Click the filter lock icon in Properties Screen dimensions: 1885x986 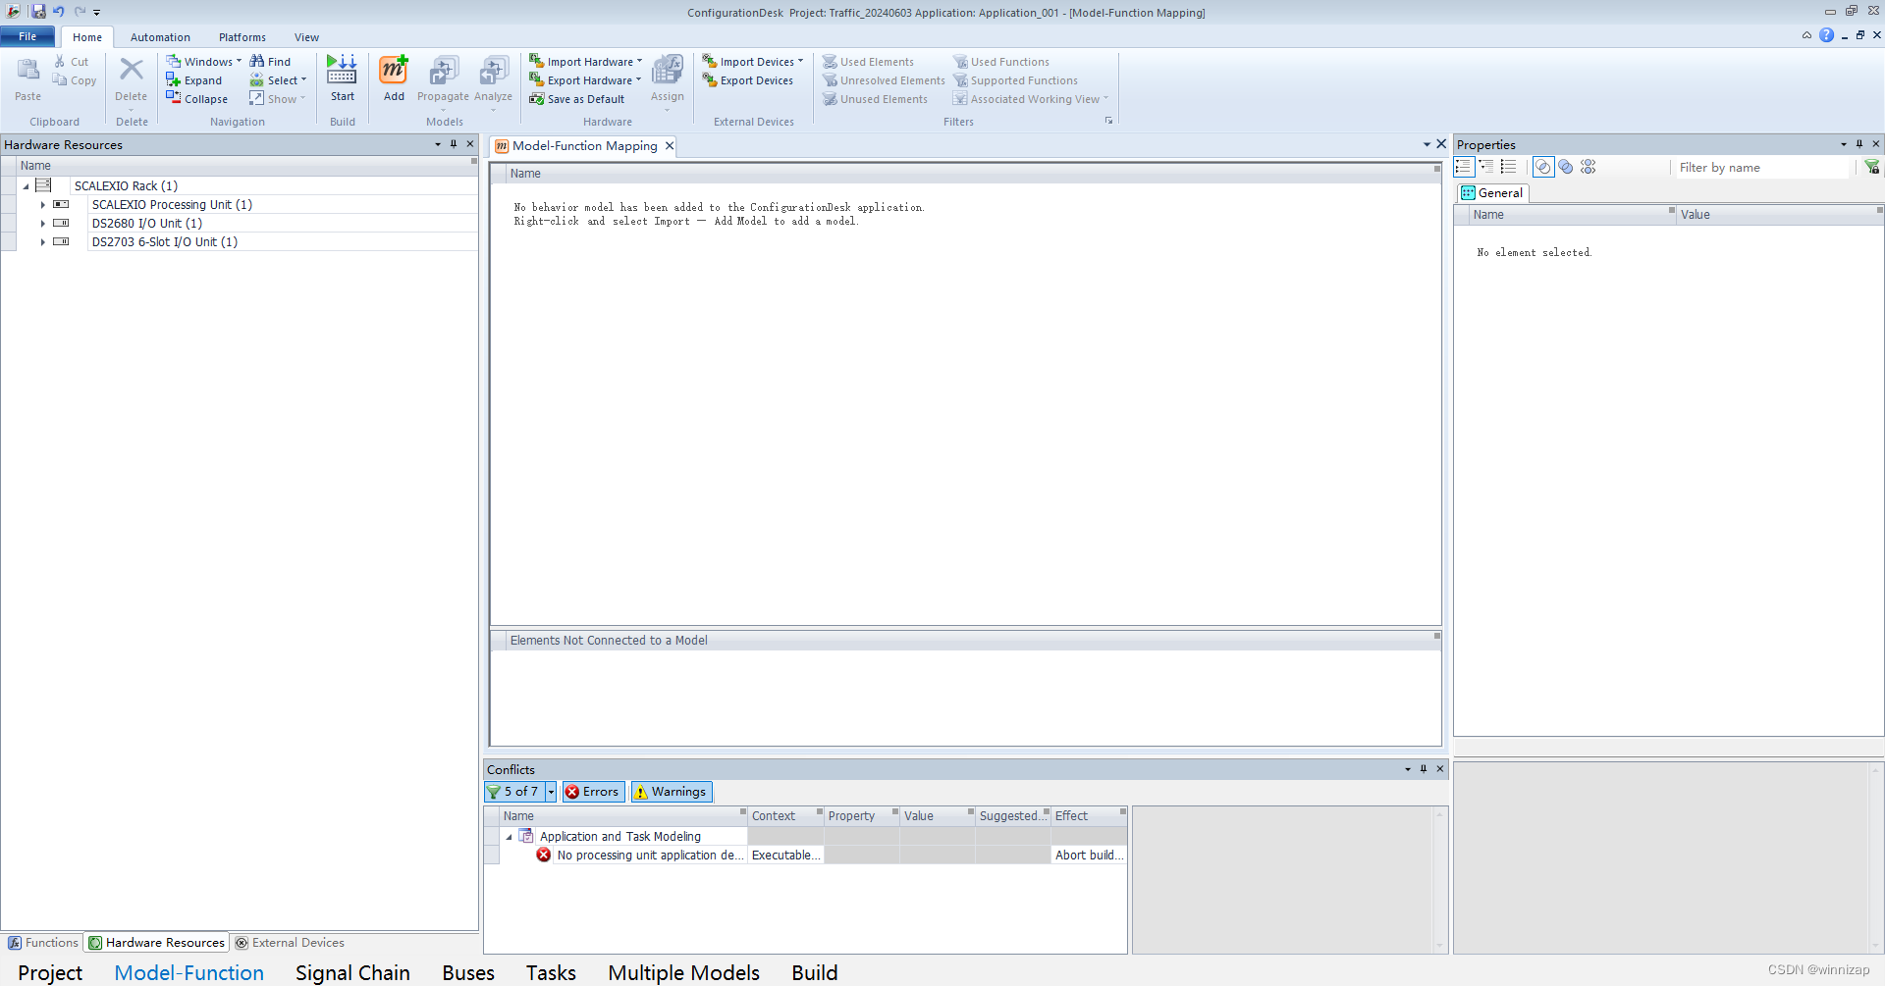tap(1871, 167)
